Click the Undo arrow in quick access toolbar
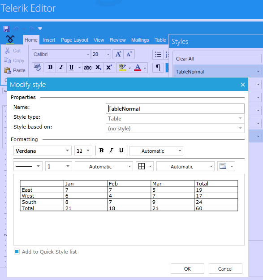The height and width of the screenshot is (280, 263). tap(16, 29)
